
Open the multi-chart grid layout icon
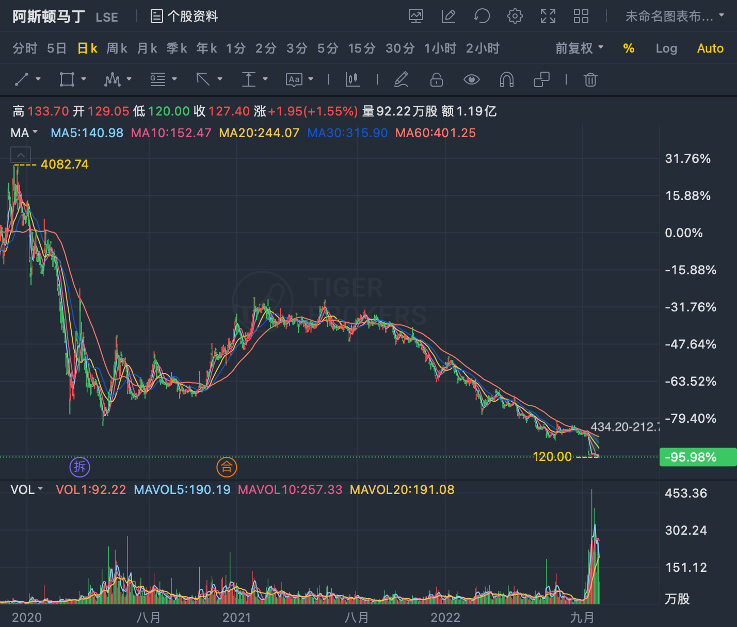point(581,16)
